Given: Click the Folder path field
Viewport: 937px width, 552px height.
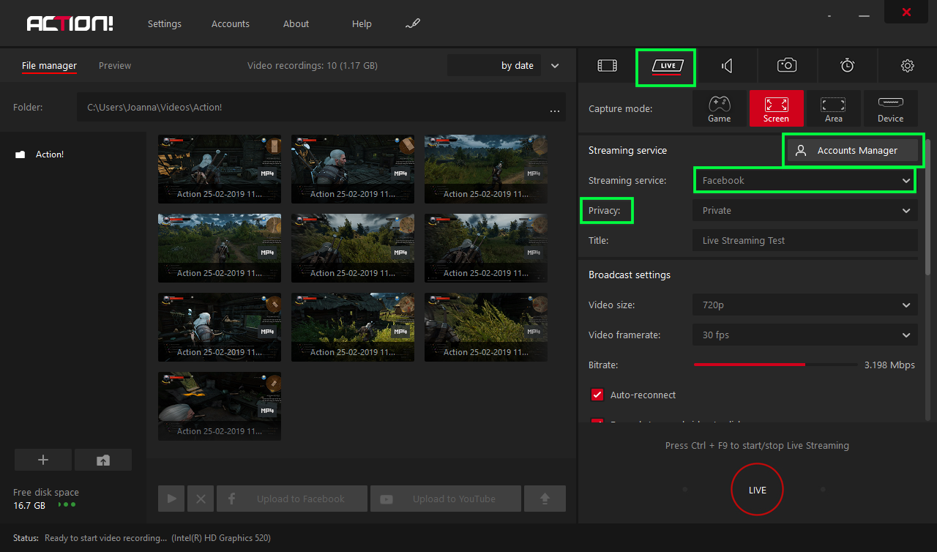Looking at the screenshot, I should tap(321, 107).
